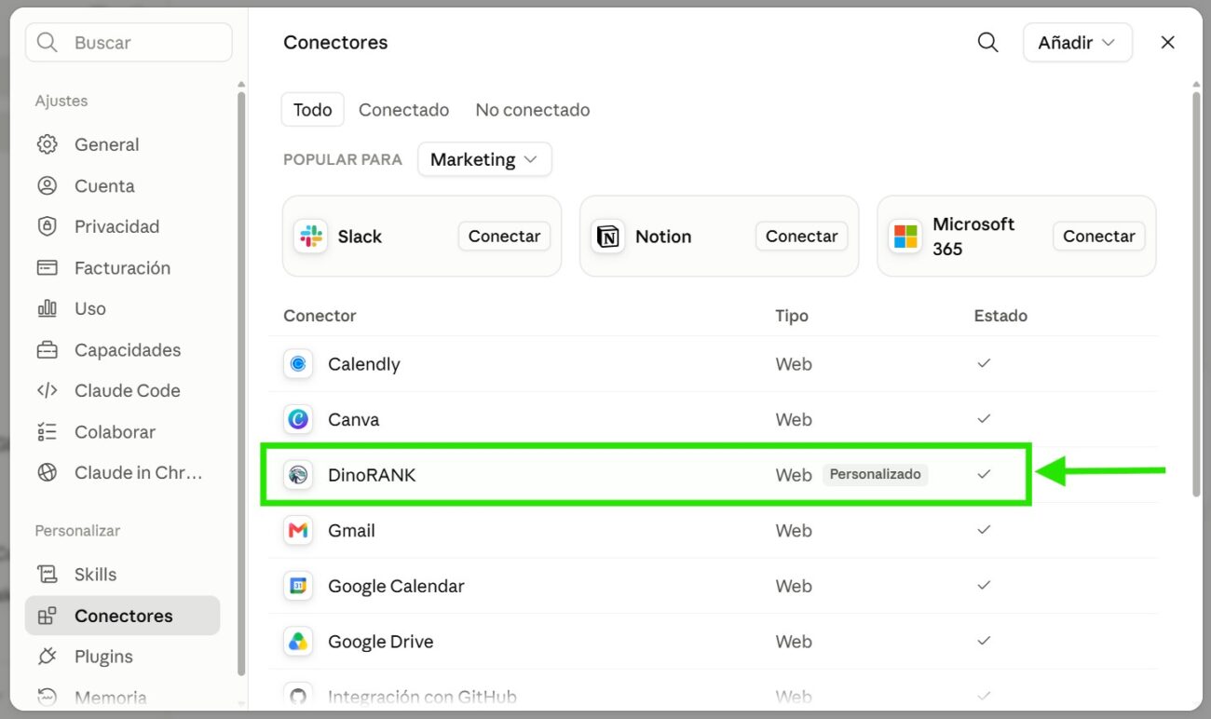Click the Skills scroll icon
Viewport: 1211px width, 719px height.
point(47,575)
